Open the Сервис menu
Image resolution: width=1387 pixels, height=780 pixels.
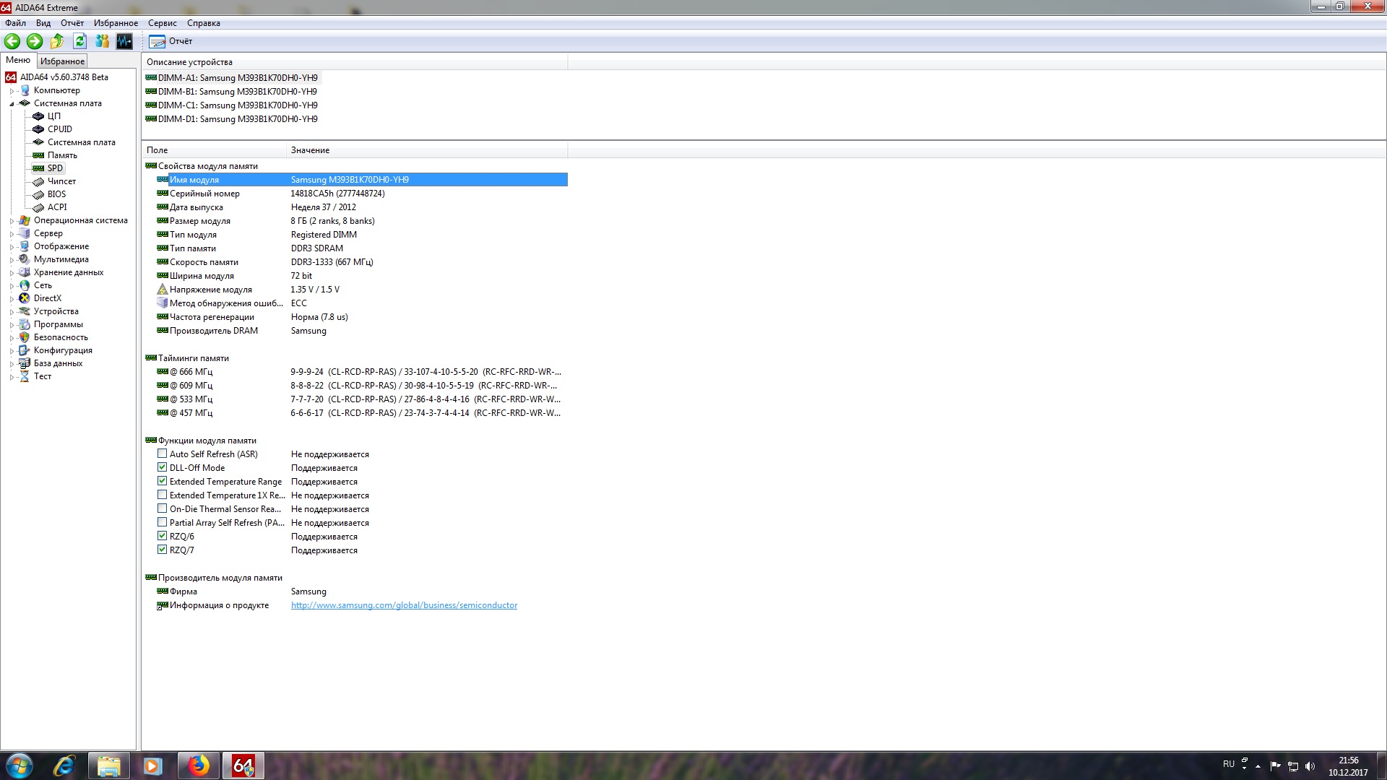[x=162, y=23]
